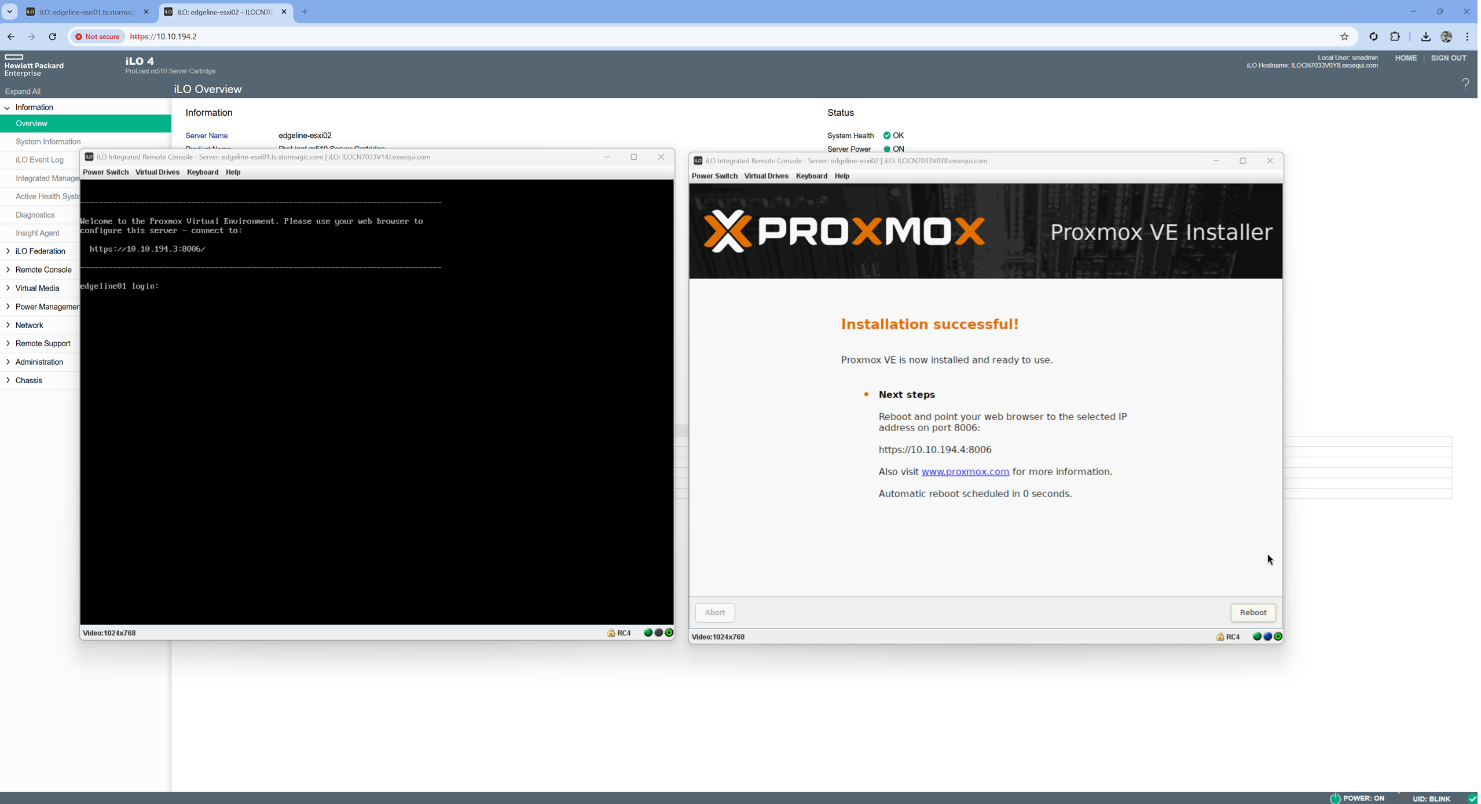
Task: Click the Reboot button in Proxmox installer
Action: tap(1253, 612)
